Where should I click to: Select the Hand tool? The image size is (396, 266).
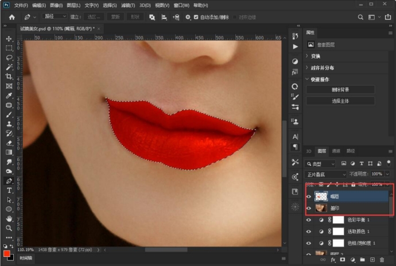(x=9, y=218)
